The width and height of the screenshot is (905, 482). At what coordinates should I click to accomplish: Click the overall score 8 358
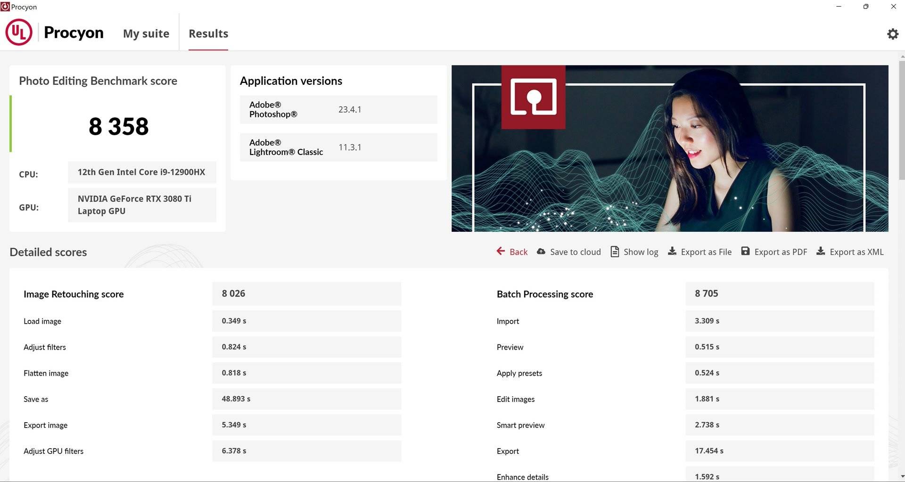[x=119, y=126]
